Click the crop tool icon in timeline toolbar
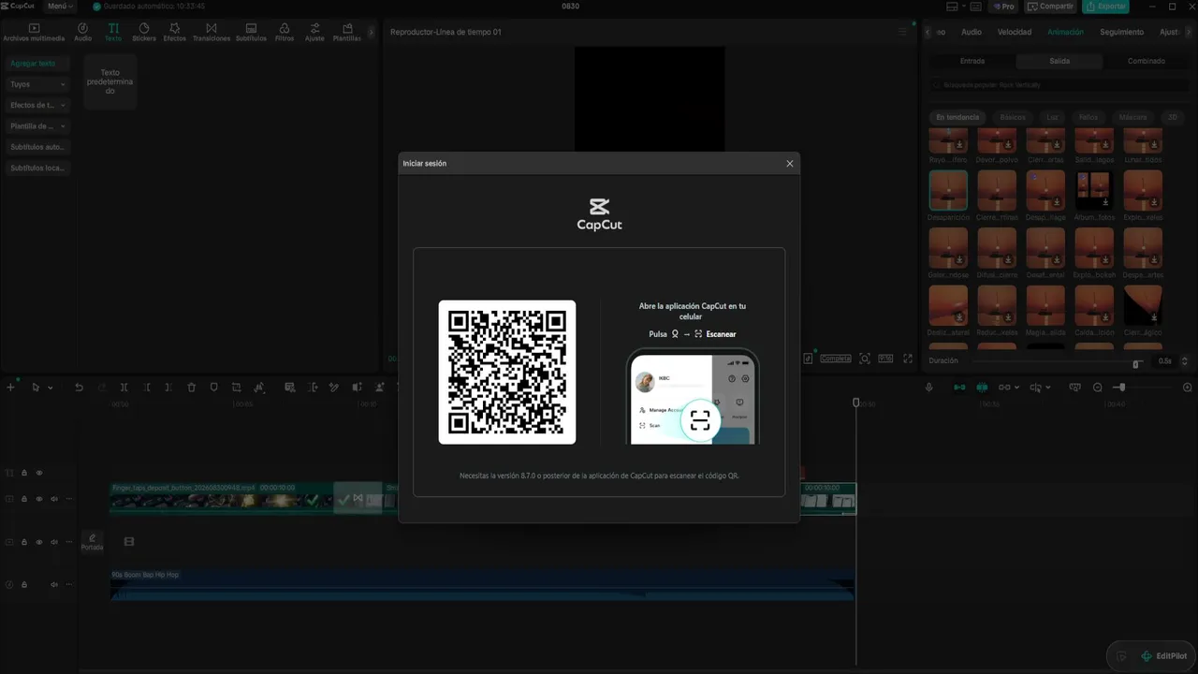This screenshot has height=674, width=1198. tap(237, 388)
